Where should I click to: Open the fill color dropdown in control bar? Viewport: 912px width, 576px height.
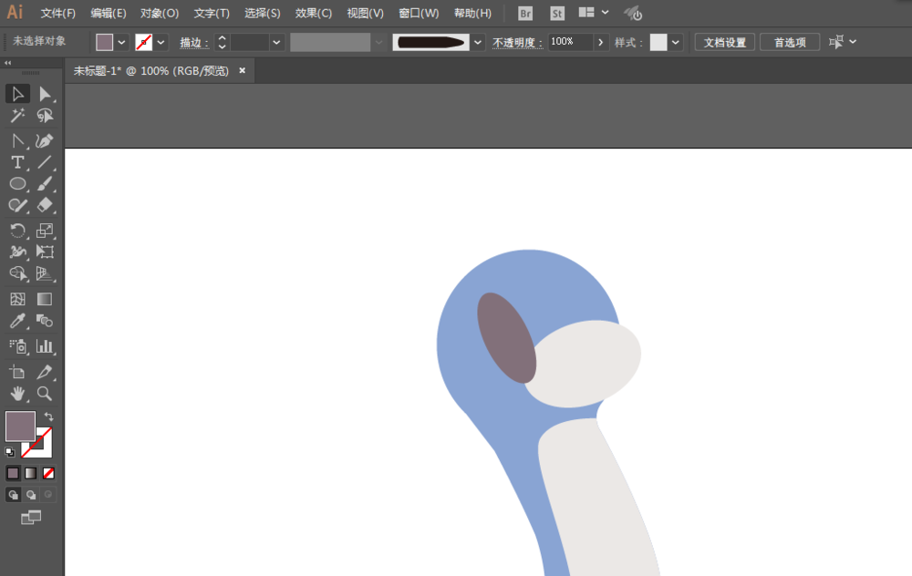(x=121, y=42)
